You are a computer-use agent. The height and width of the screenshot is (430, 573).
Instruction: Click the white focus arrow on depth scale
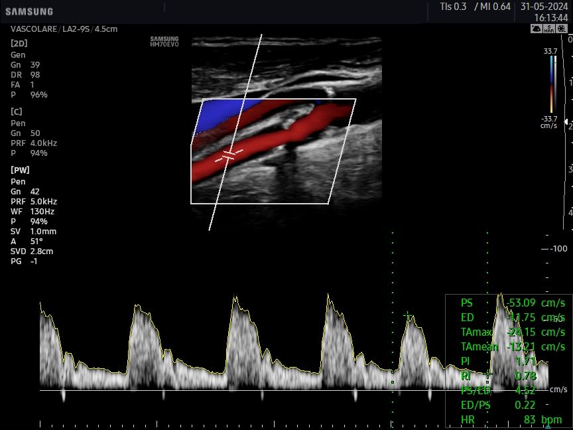click(565, 121)
